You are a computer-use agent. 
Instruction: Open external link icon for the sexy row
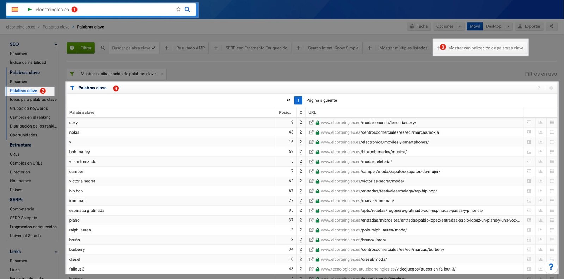[x=311, y=123]
